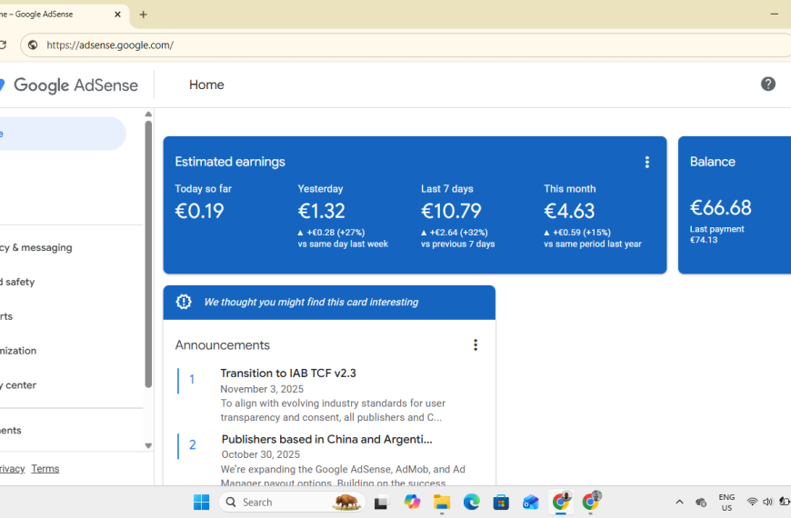Click Yesterday earnings €1.32
The height and width of the screenshot is (518, 791).
click(x=321, y=211)
